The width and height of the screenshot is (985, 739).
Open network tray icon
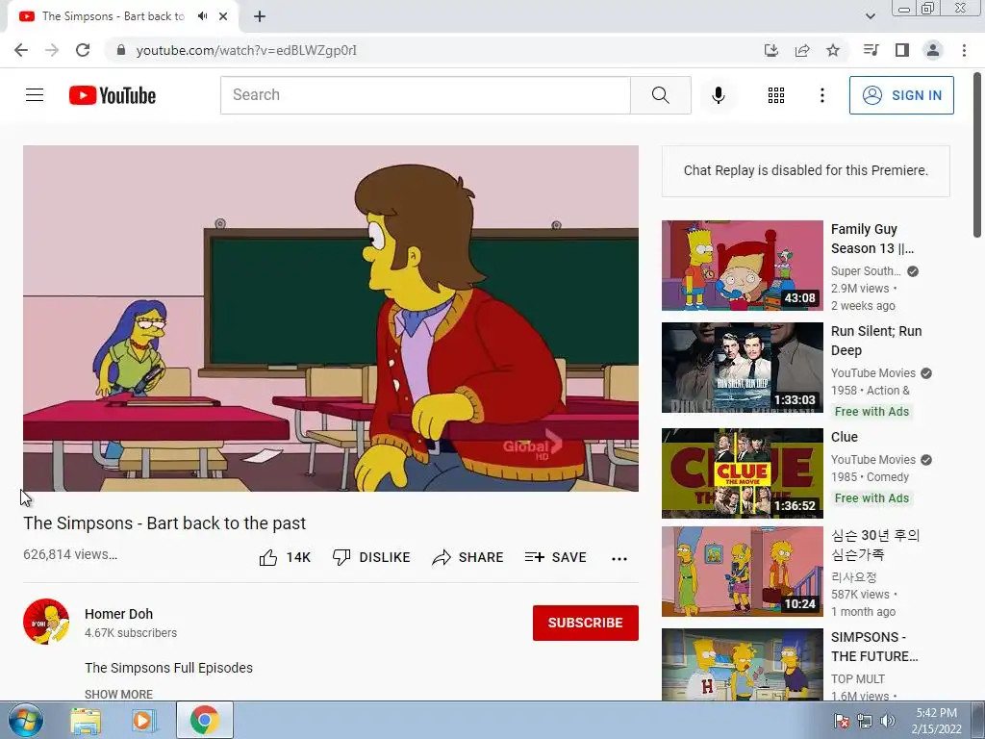pyautogui.click(x=865, y=721)
